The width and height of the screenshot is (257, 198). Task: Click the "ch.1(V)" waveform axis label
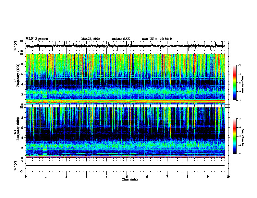pyautogui.click(x=16, y=46)
